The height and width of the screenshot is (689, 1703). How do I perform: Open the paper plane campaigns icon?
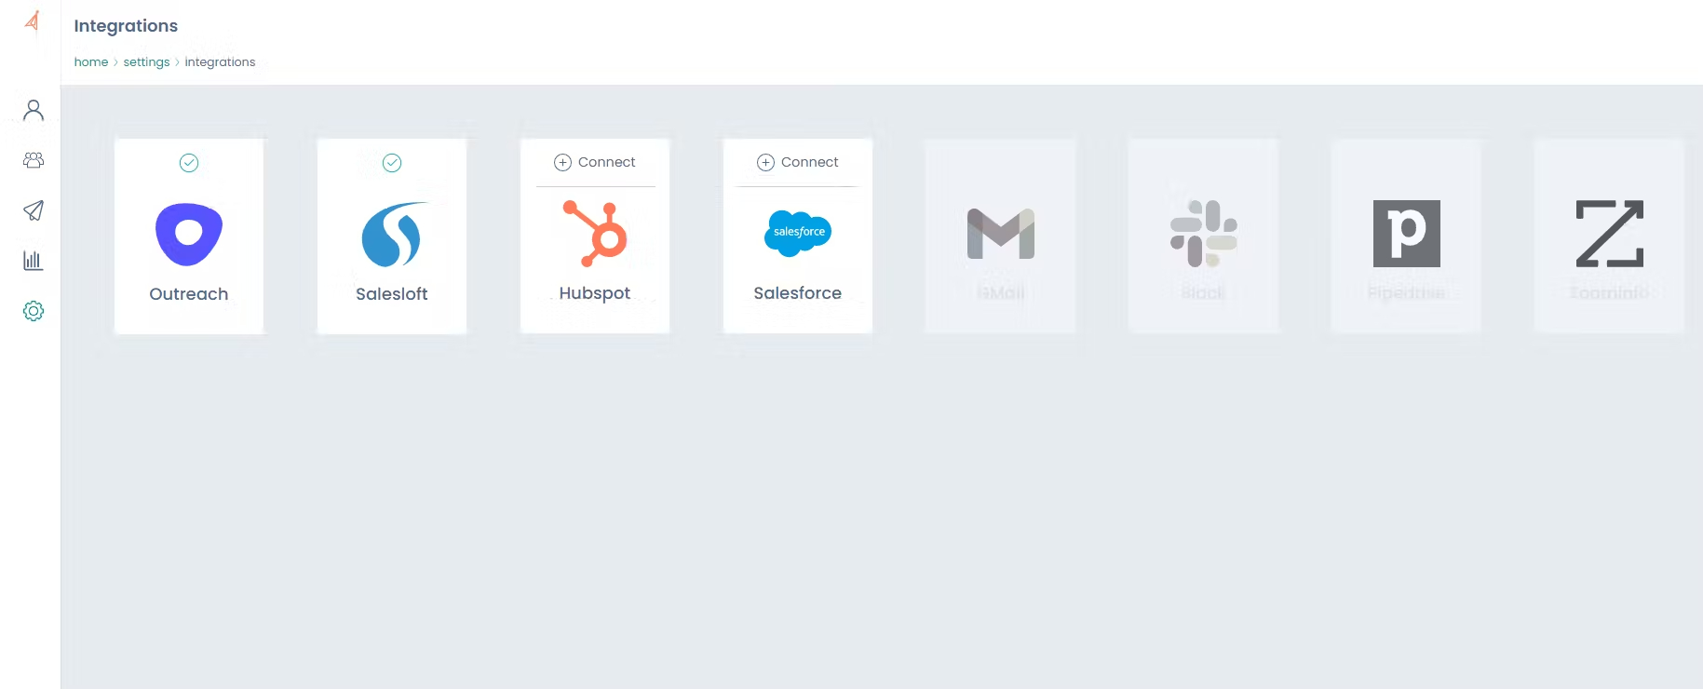[x=34, y=210]
